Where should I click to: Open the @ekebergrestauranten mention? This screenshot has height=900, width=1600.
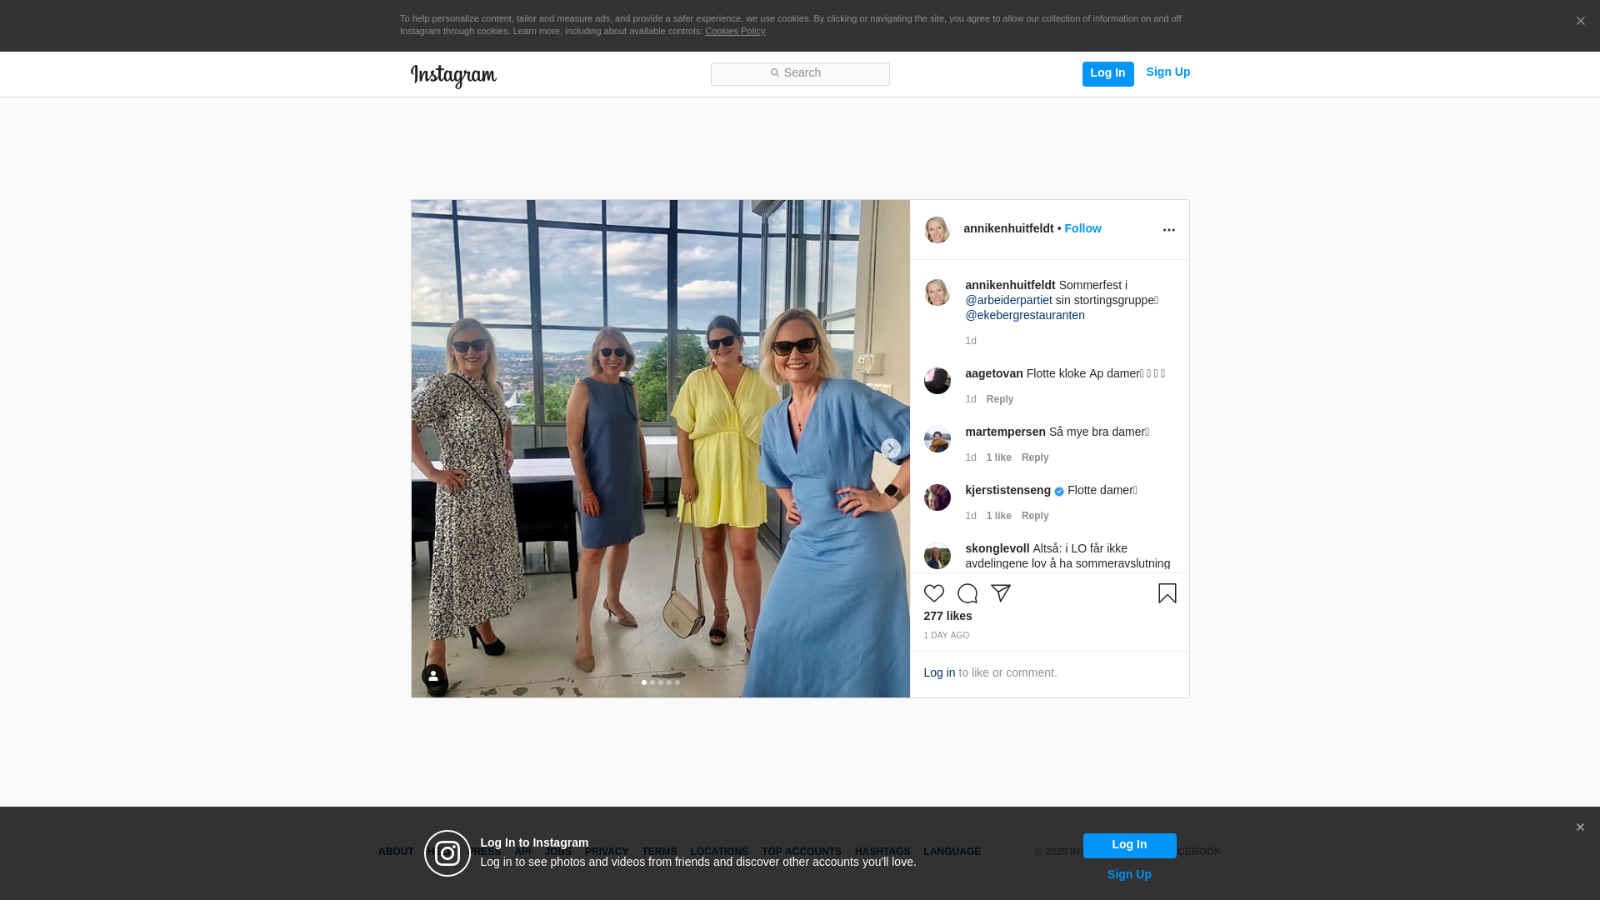1025,315
